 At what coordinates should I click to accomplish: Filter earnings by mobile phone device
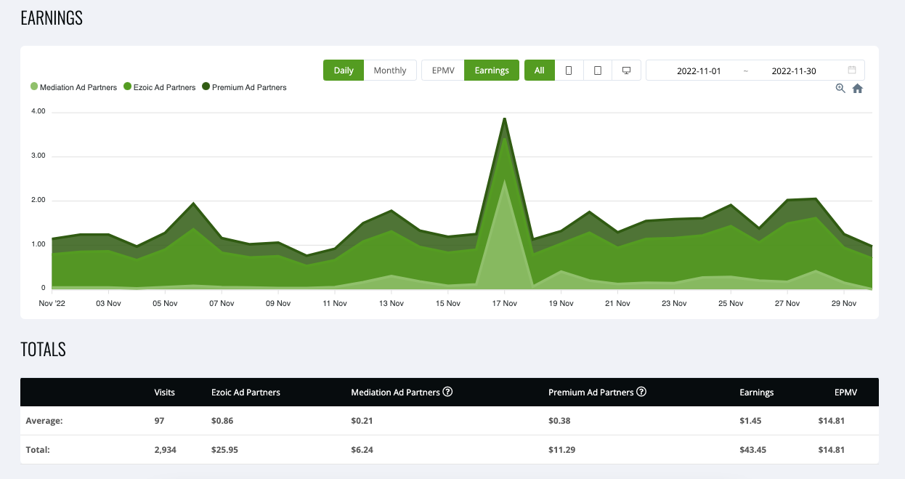pos(569,71)
